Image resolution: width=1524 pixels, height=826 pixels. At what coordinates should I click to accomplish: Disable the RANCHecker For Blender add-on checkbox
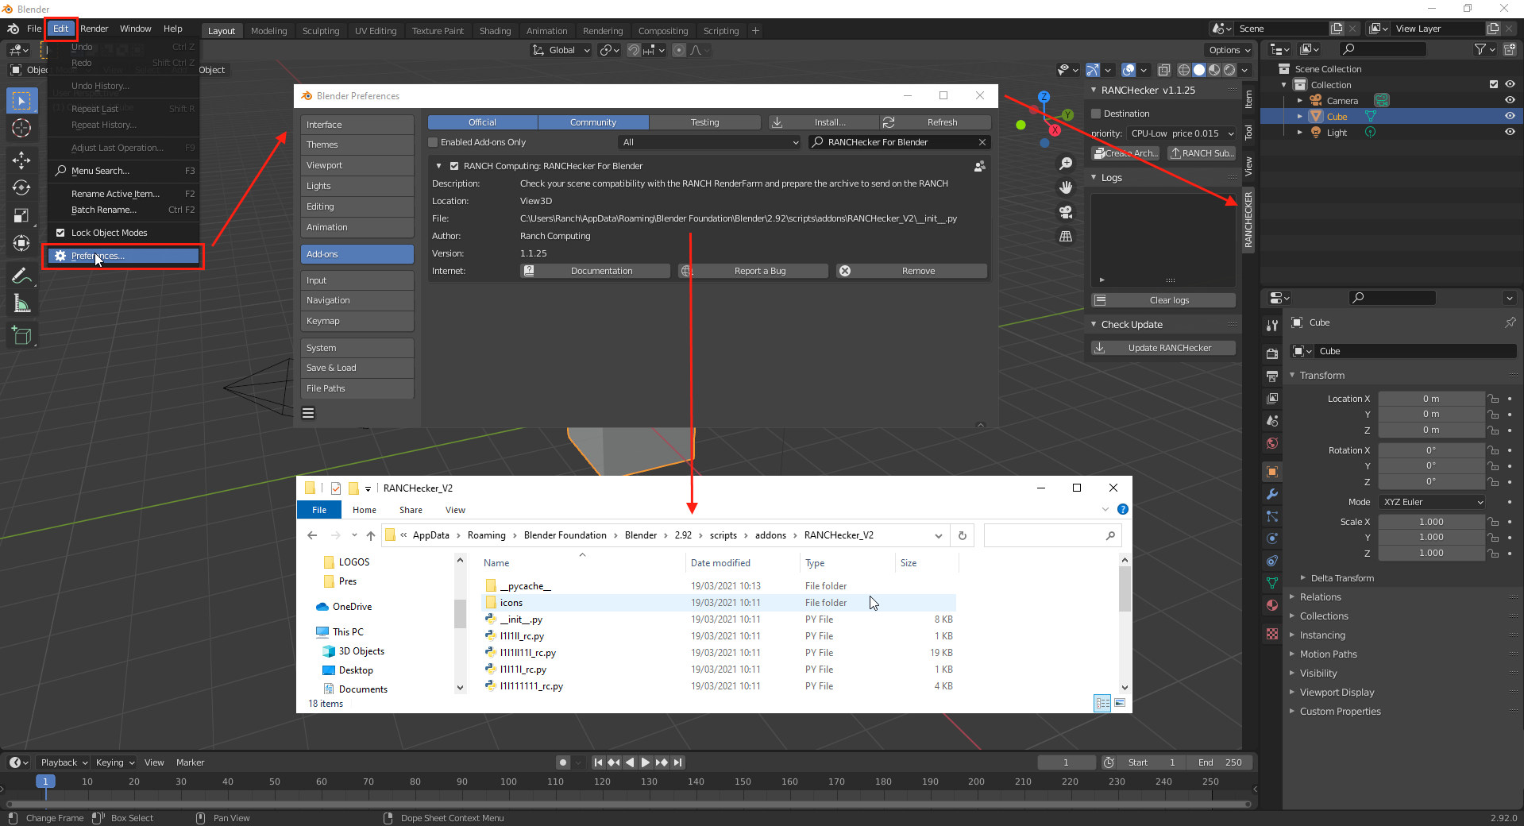454,166
